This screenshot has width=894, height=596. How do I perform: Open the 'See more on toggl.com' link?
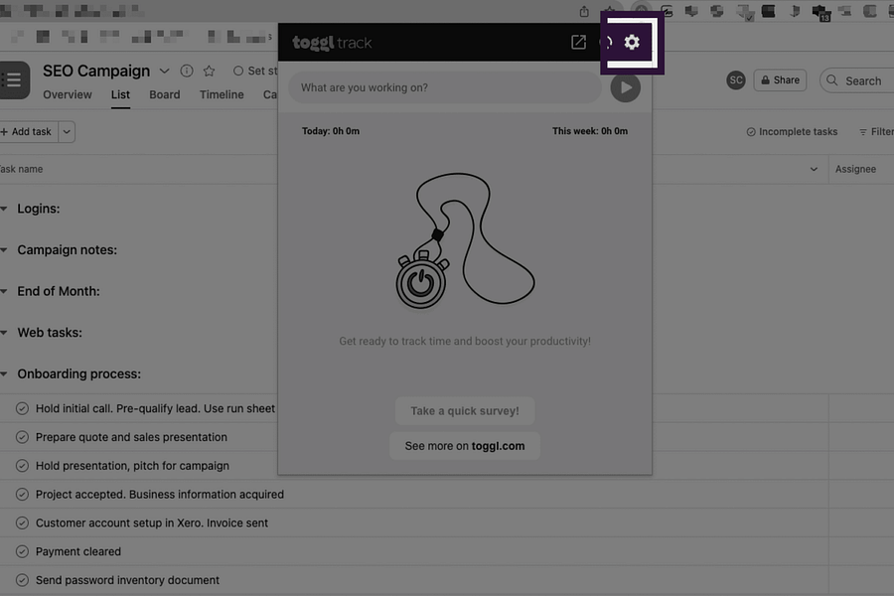point(464,445)
